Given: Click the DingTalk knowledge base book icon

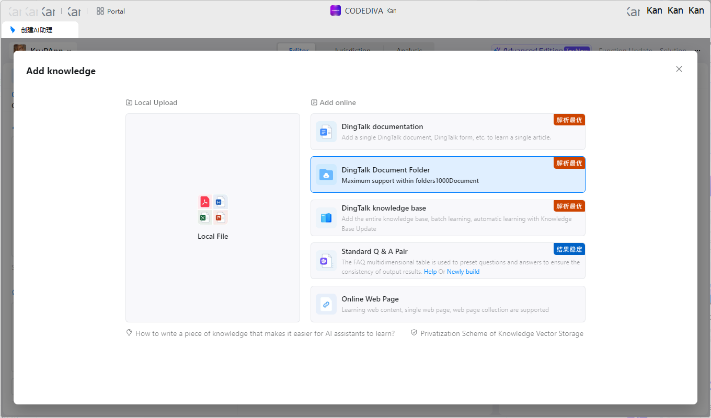Looking at the screenshot, I should pyautogui.click(x=326, y=218).
